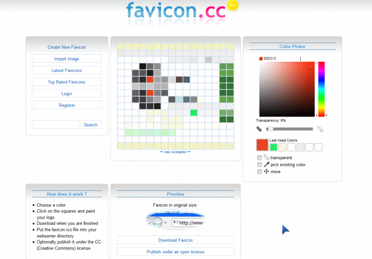Click the Search button
372x259 pixels.
point(91,124)
